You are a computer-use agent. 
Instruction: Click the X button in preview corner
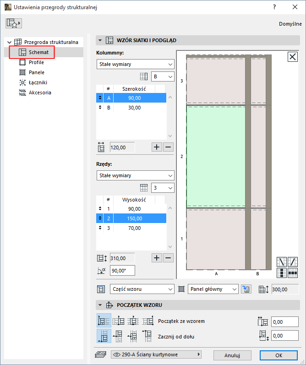coord(293,57)
